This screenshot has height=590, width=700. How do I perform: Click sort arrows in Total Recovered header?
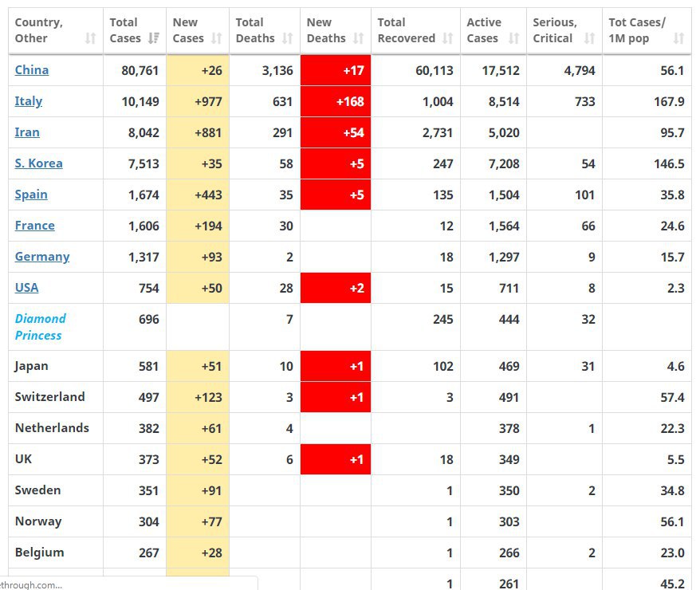point(448,38)
